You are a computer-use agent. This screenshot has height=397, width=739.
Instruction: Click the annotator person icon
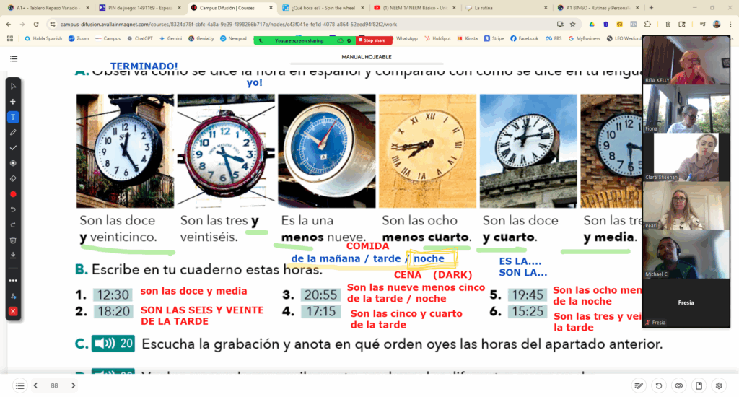(13, 296)
